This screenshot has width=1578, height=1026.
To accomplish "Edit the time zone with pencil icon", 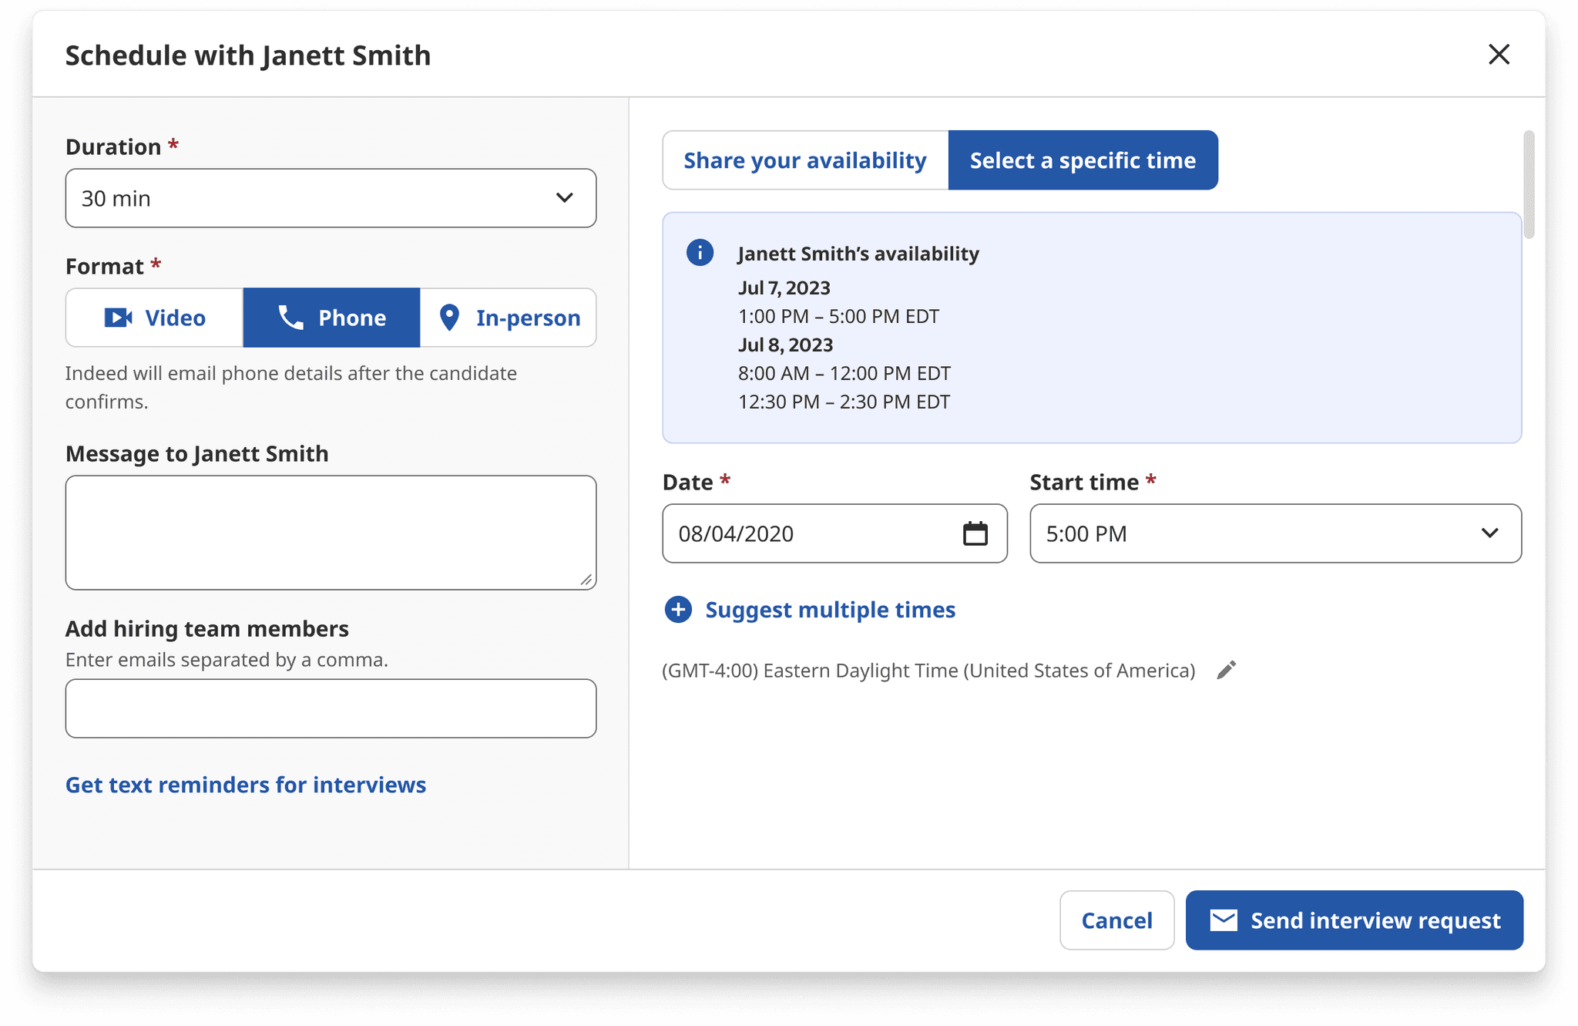I will (x=1227, y=670).
